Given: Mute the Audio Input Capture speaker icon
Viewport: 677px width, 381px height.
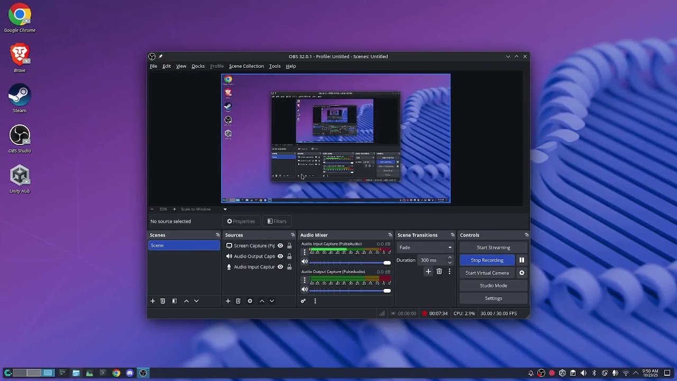Looking at the screenshot, I should [x=305, y=262].
